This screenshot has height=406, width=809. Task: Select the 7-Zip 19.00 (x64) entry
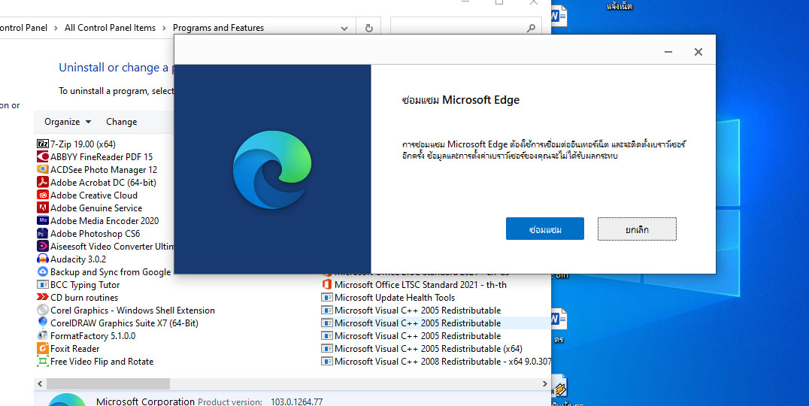(83, 144)
